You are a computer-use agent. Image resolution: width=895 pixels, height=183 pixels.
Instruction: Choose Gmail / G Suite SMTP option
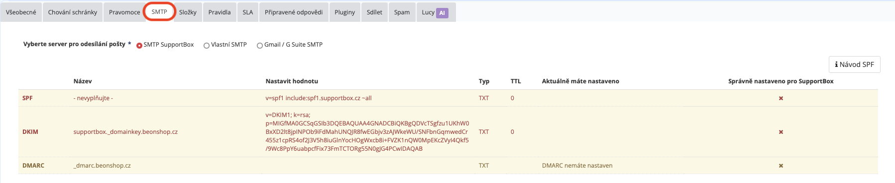[260, 45]
